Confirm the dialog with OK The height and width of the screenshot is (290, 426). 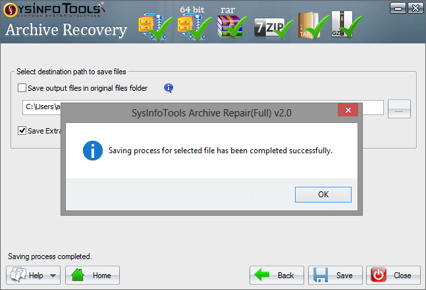click(x=323, y=195)
